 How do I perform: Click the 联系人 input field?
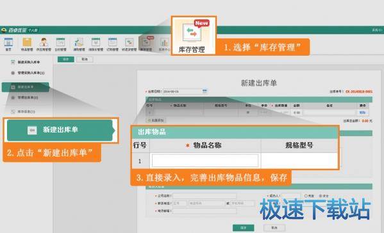point(291,196)
